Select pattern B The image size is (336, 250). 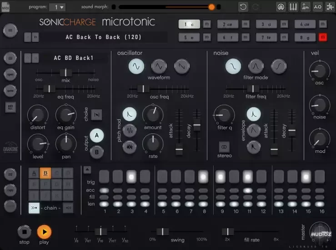(x=45, y=173)
